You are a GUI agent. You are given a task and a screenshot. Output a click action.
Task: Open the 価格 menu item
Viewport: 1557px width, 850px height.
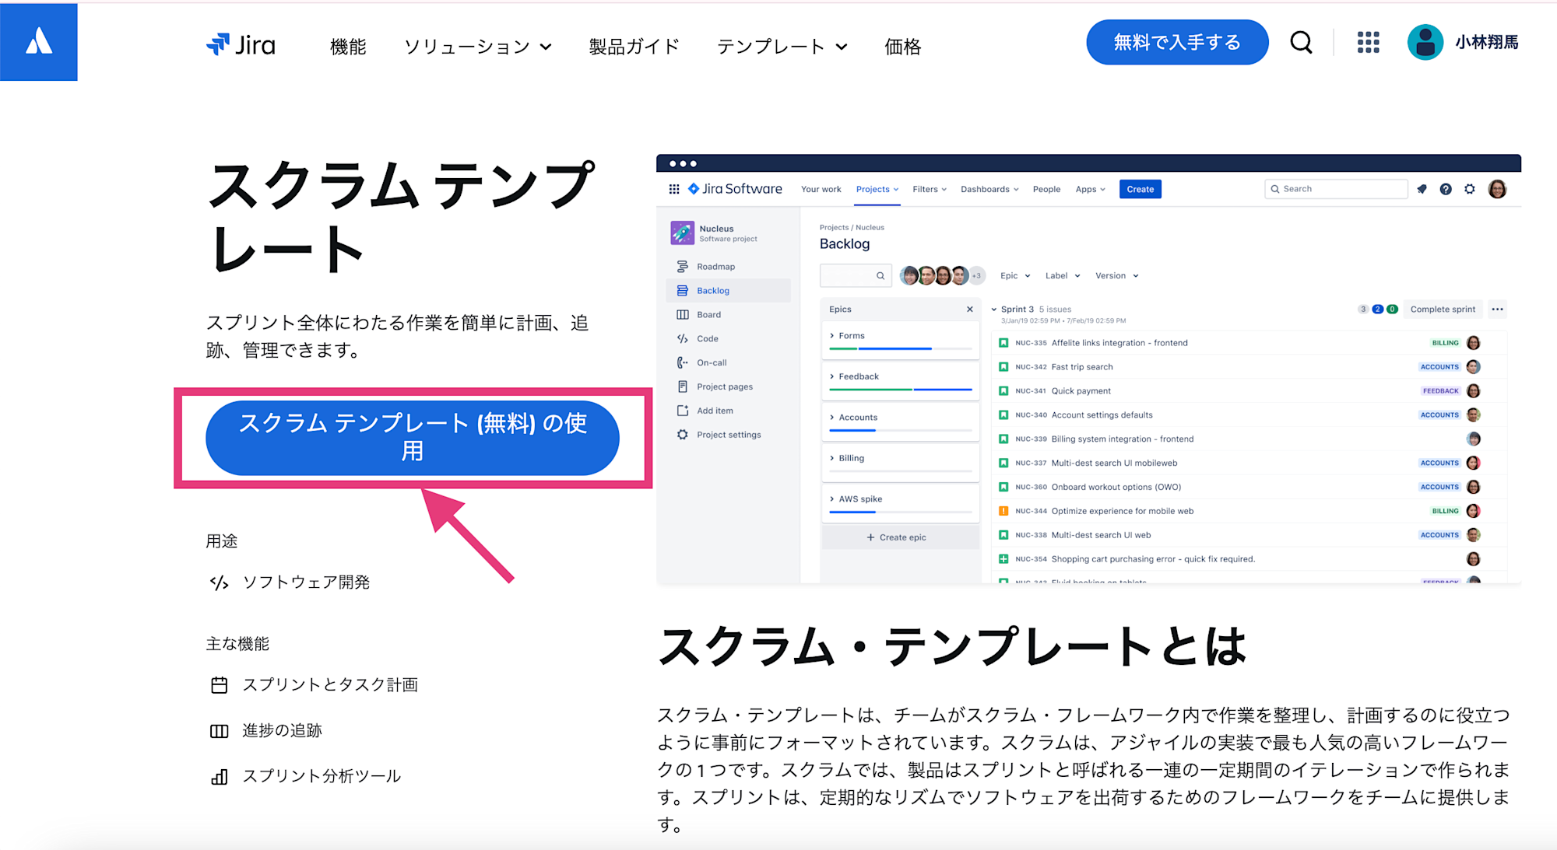pyautogui.click(x=903, y=47)
